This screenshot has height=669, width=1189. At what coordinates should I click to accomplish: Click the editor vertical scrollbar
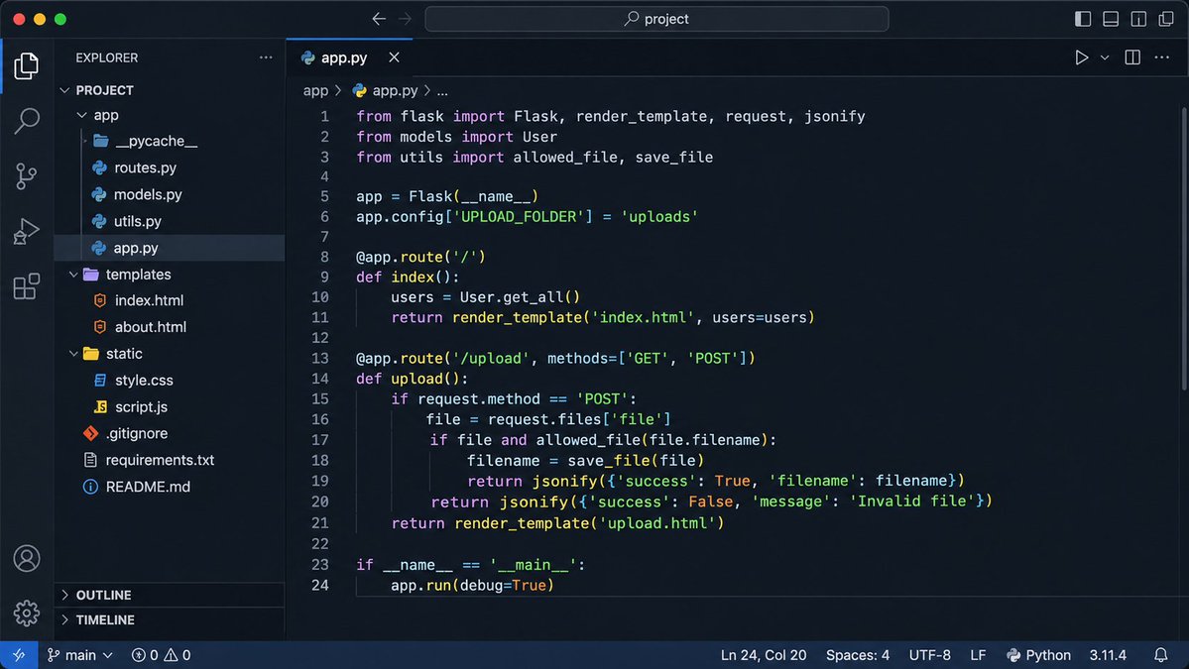(1184, 250)
